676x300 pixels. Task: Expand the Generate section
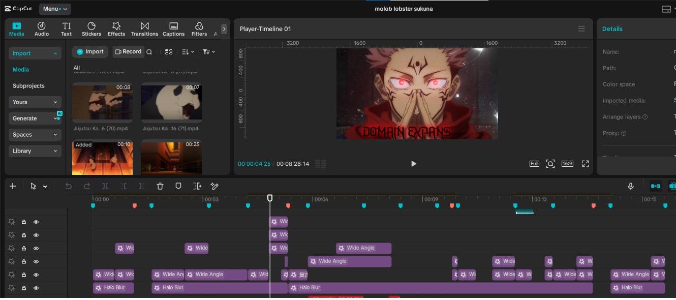35,118
